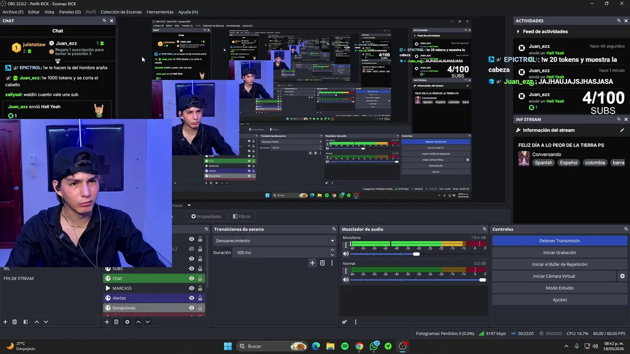Hide the Alertas source
Screen dimensions: 630x354
point(191,298)
